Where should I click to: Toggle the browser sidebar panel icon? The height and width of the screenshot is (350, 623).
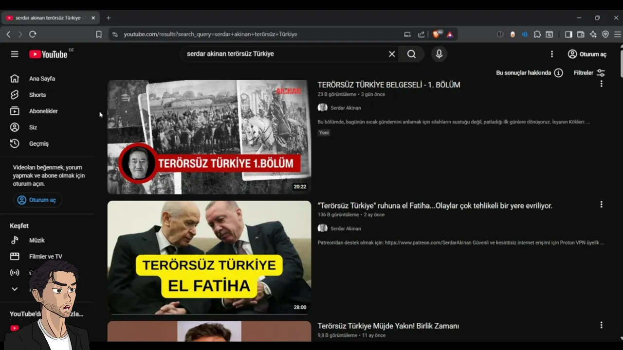pyautogui.click(x=568, y=35)
